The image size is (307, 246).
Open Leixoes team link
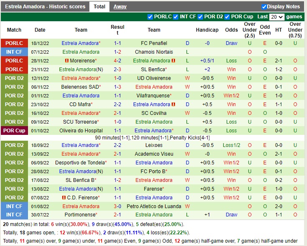pos(154,145)
